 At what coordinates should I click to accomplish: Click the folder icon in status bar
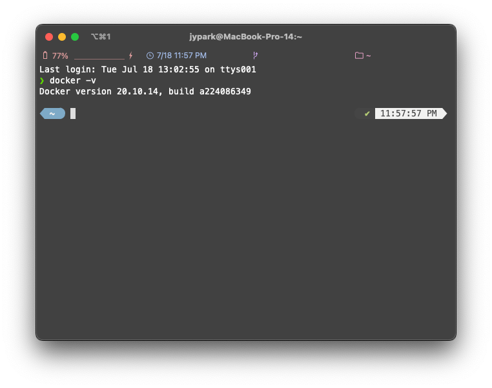(359, 56)
